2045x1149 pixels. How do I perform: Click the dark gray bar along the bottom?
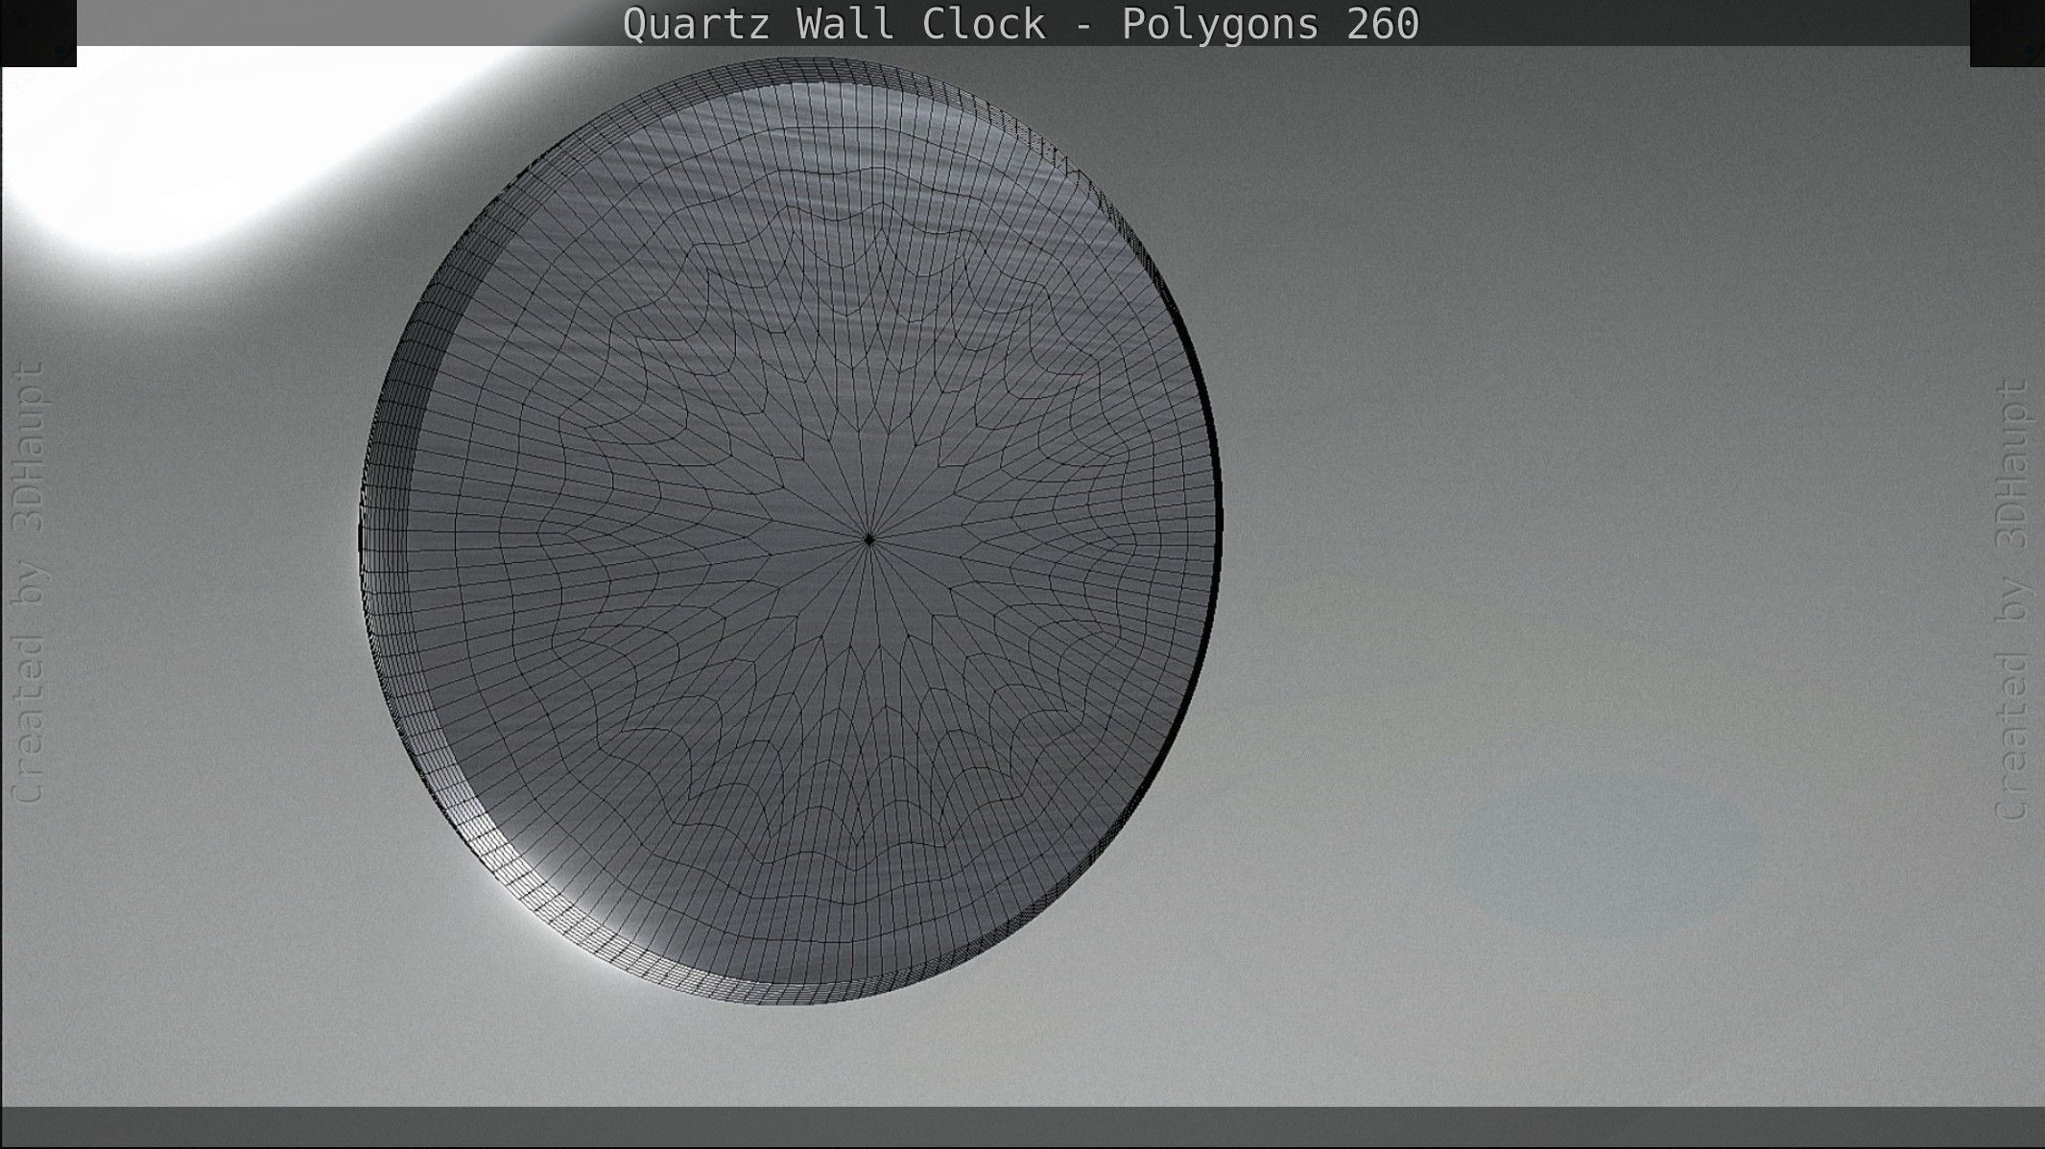tap(1022, 1127)
